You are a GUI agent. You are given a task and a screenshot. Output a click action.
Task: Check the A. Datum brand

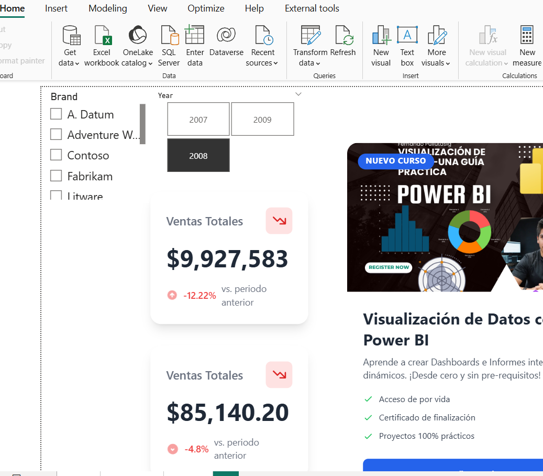point(56,114)
